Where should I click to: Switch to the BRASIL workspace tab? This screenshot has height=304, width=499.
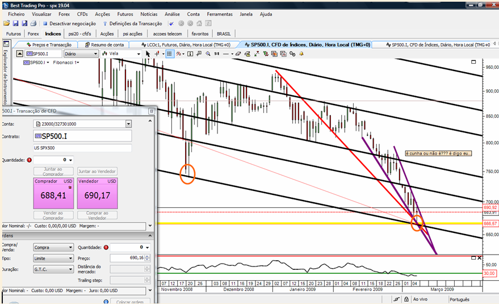point(224,34)
